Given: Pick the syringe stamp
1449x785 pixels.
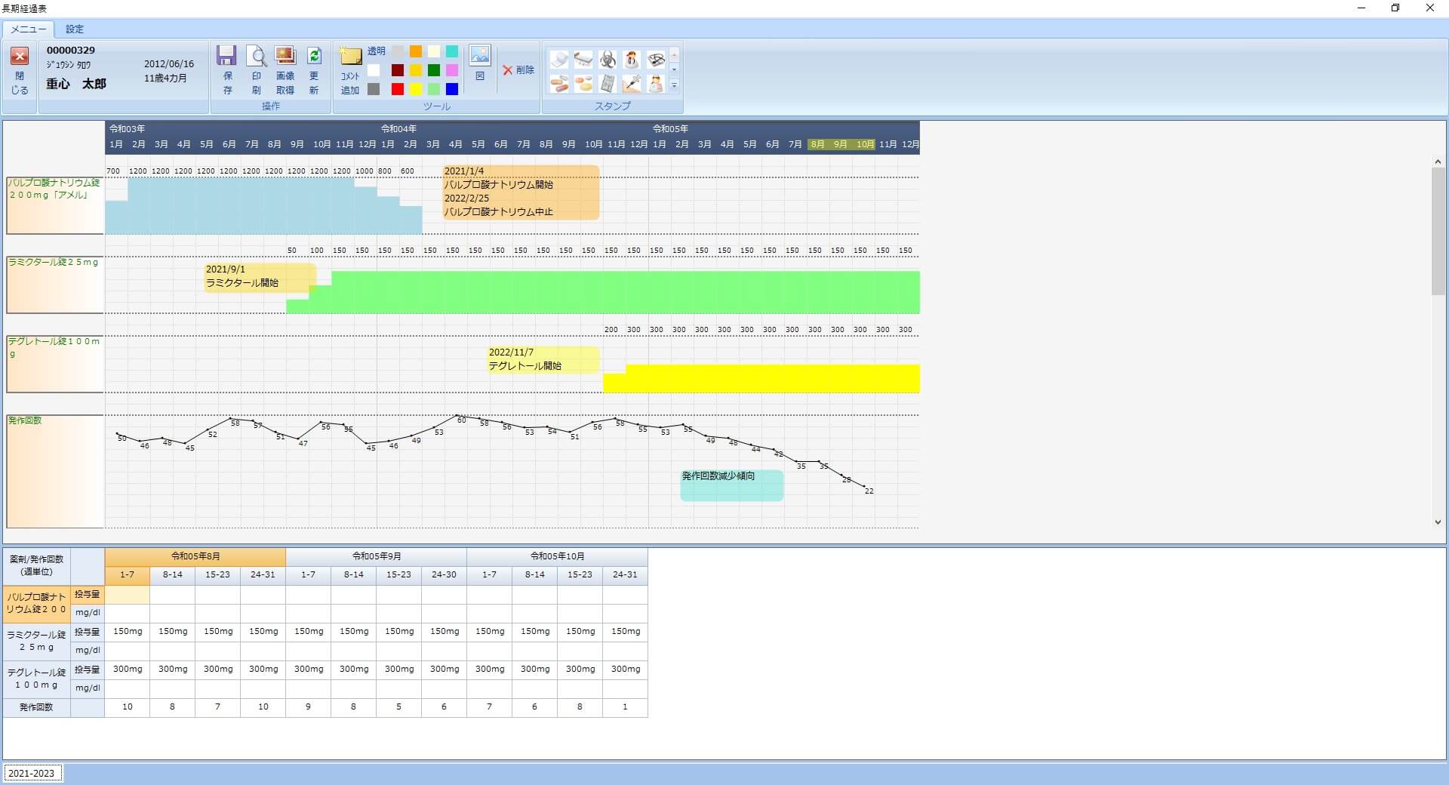Looking at the screenshot, I should (632, 84).
